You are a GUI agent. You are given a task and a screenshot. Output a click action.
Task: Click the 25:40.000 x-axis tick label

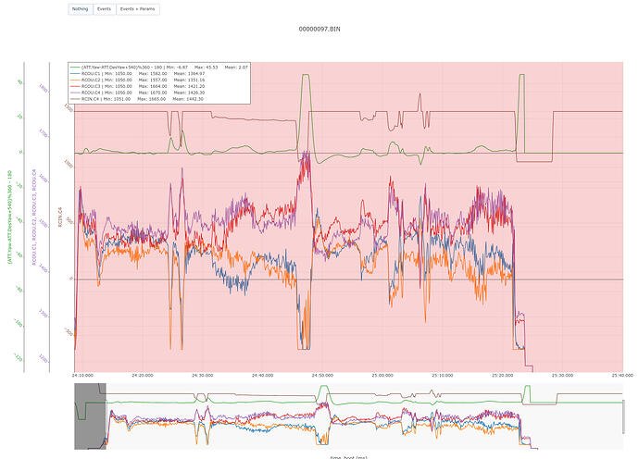622,375
